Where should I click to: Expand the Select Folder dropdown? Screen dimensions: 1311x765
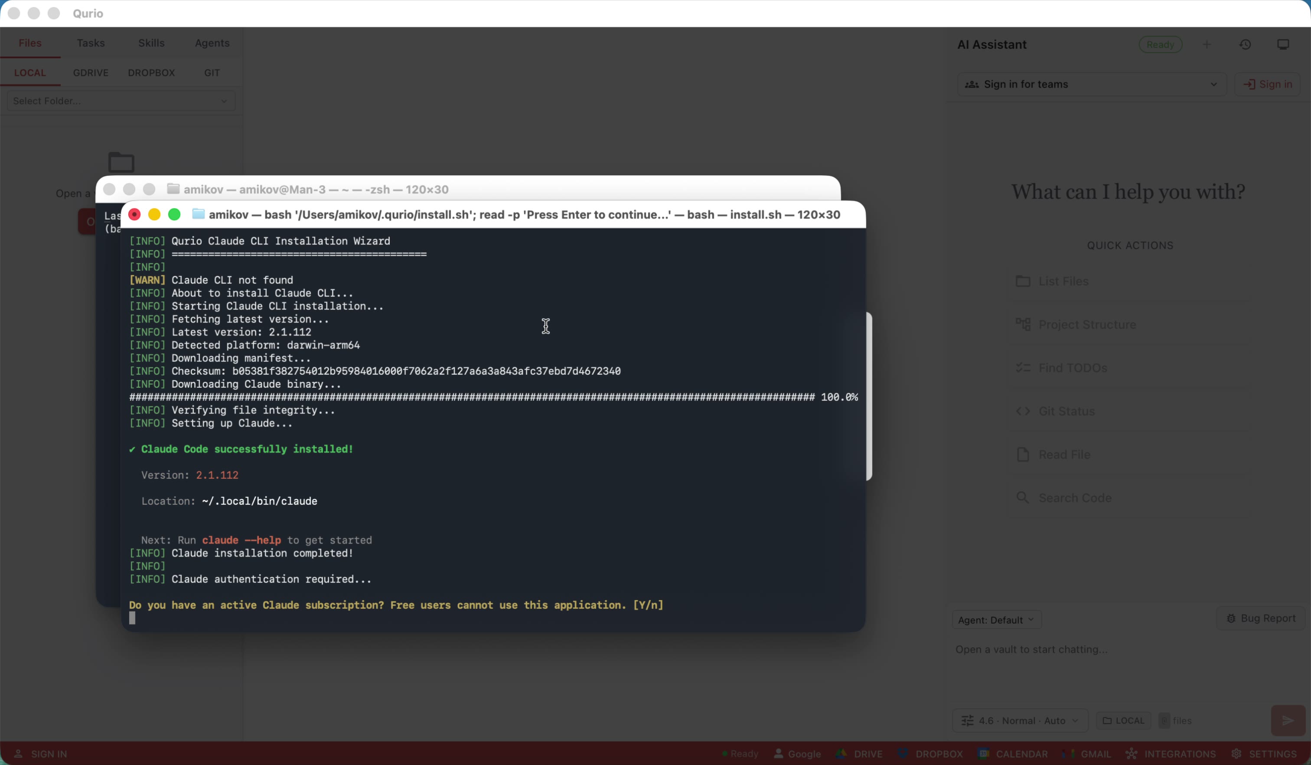tap(121, 101)
